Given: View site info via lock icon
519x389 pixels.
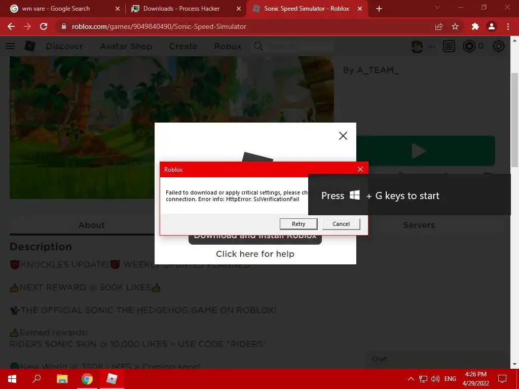Looking at the screenshot, I should 64,26.
